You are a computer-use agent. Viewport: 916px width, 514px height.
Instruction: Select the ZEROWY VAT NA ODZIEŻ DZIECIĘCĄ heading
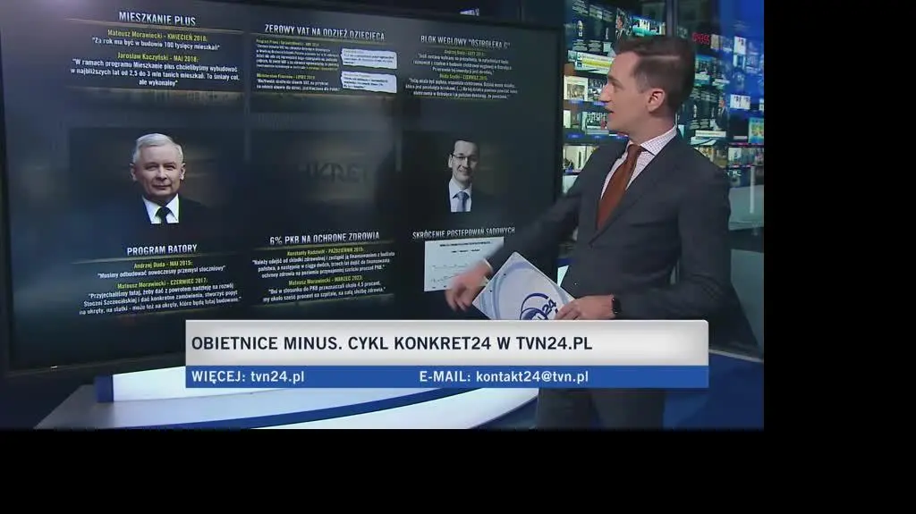[324, 32]
